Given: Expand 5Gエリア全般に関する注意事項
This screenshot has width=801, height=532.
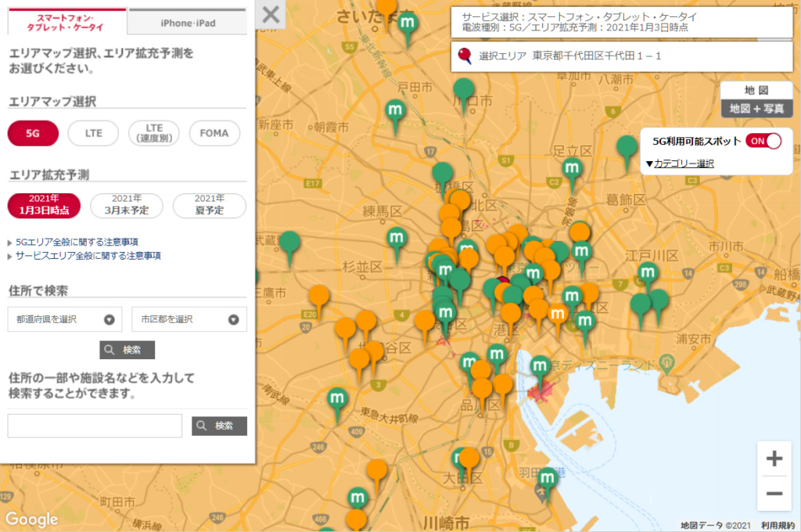Looking at the screenshot, I should point(77,243).
